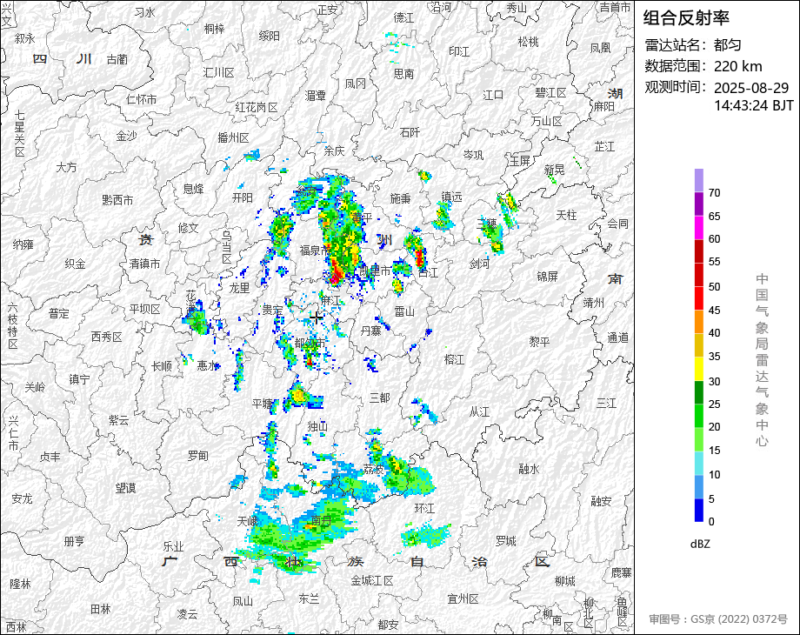Click the 榕江 map label

point(454,360)
